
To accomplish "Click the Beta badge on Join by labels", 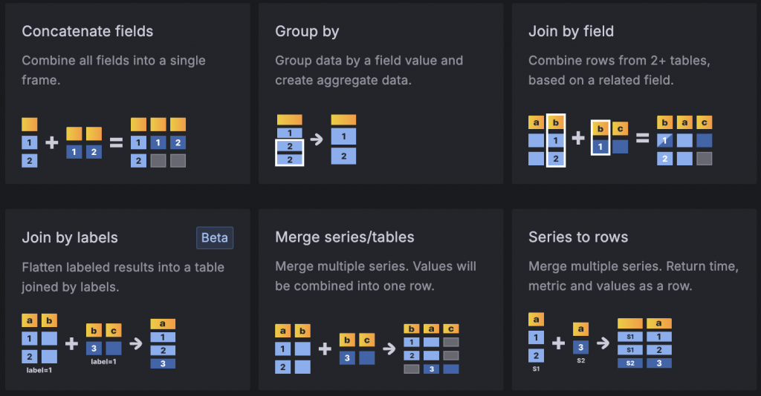I will coord(215,238).
